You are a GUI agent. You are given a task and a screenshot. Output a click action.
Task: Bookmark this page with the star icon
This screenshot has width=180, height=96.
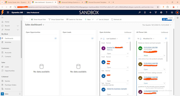tap(158, 7)
